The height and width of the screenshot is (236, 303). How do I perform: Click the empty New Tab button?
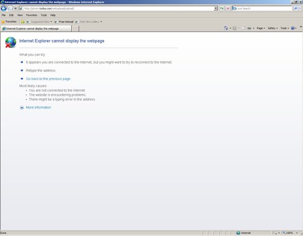point(76,29)
